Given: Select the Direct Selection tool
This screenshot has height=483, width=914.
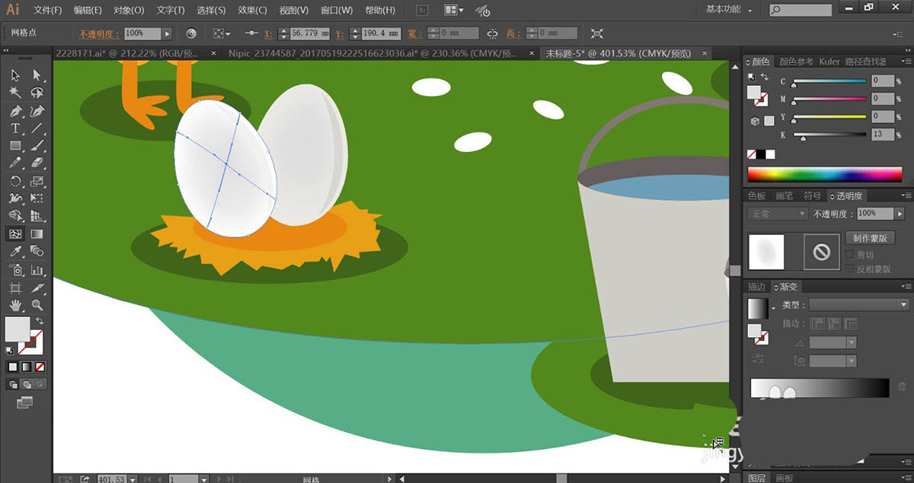Looking at the screenshot, I should [x=37, y=75].
